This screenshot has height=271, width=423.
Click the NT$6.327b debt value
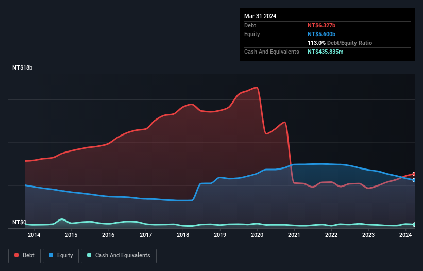(x=322, y=25)
